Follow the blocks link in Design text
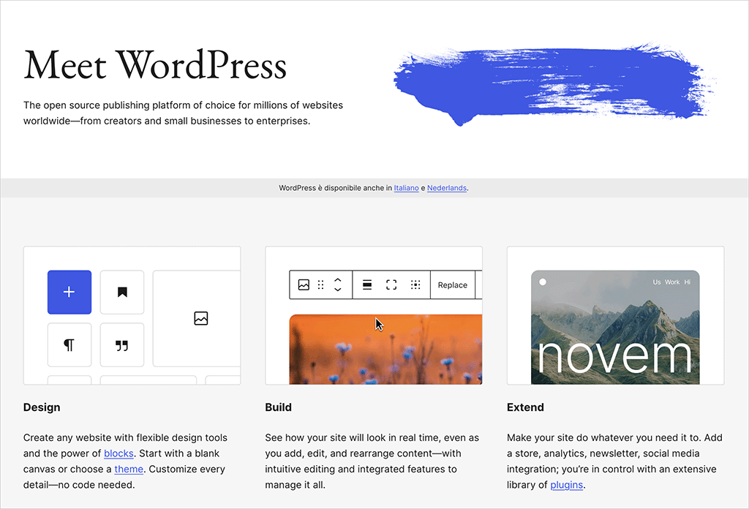 pyautogui.click(x=118, y=453)
